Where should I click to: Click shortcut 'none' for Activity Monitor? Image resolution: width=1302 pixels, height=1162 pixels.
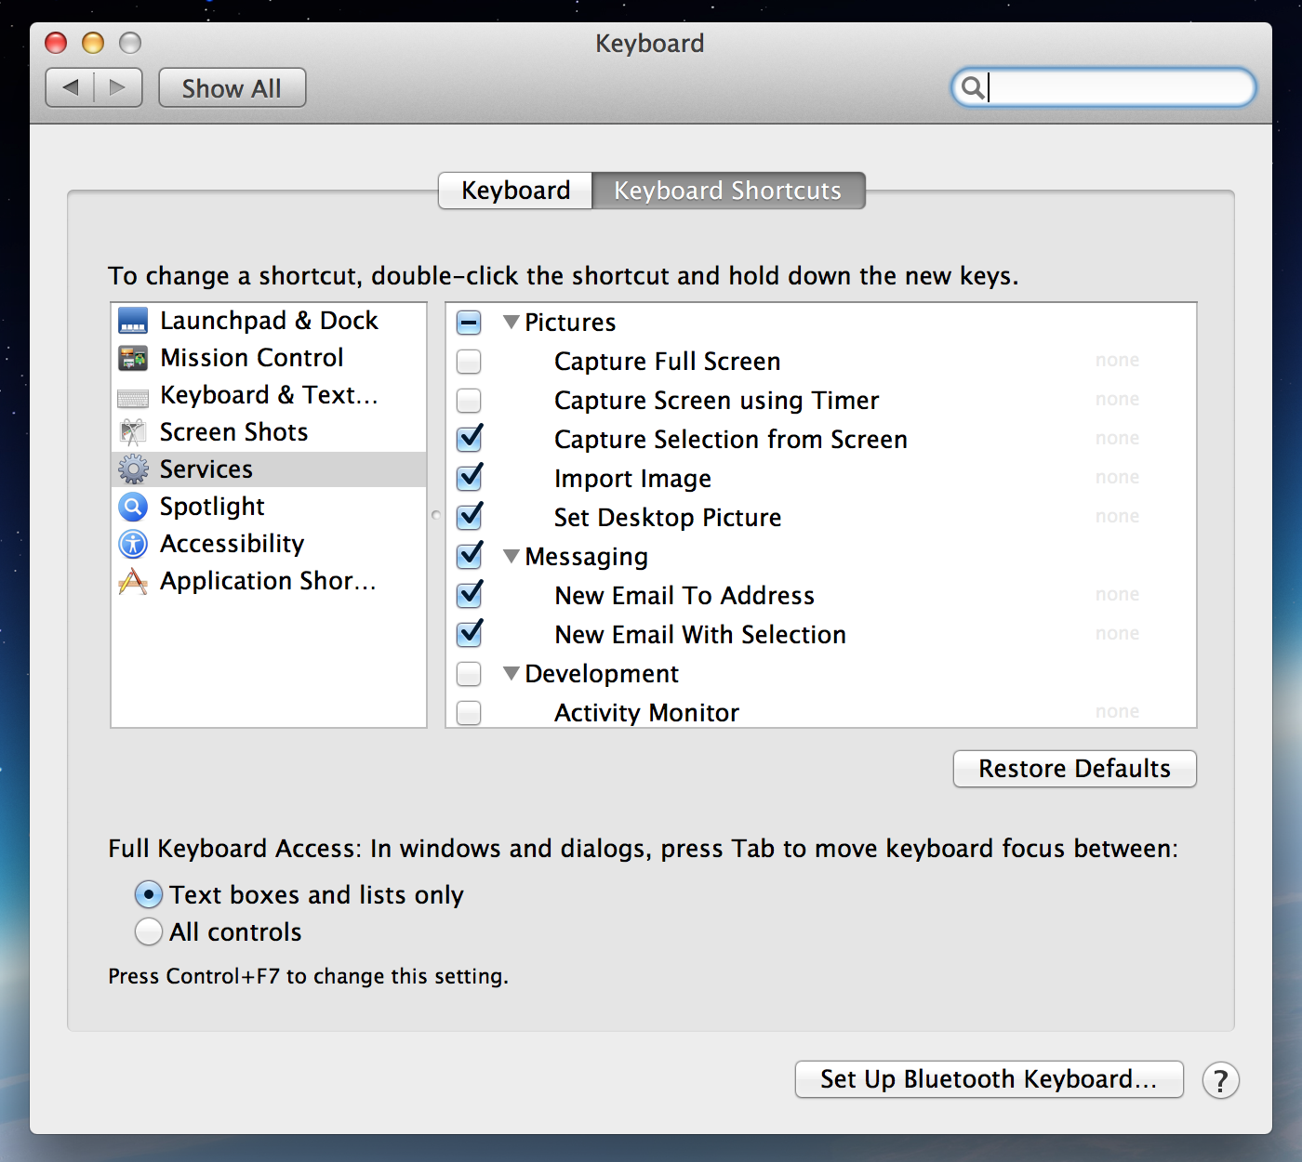(1117, 711)
